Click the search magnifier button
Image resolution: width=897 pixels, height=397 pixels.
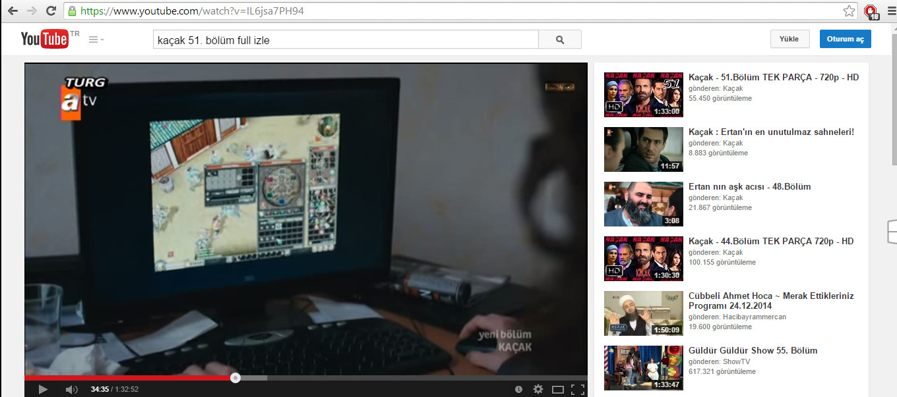pyautogui.click(x=560, y=40)
